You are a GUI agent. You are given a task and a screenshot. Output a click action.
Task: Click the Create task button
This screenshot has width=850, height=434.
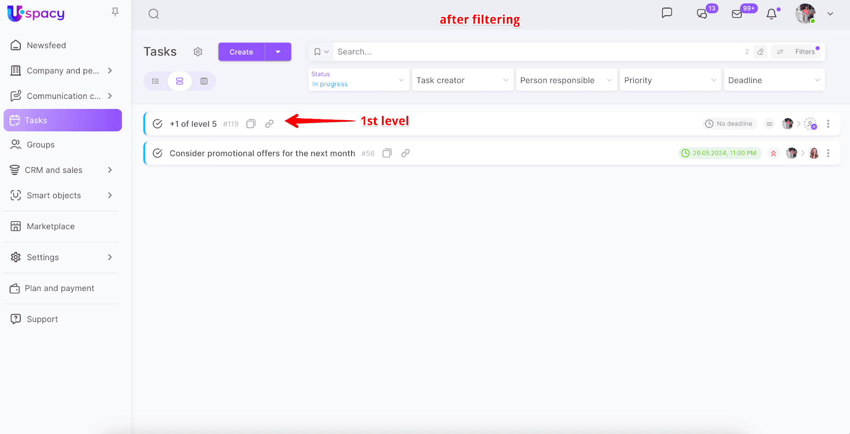[241, 52]
